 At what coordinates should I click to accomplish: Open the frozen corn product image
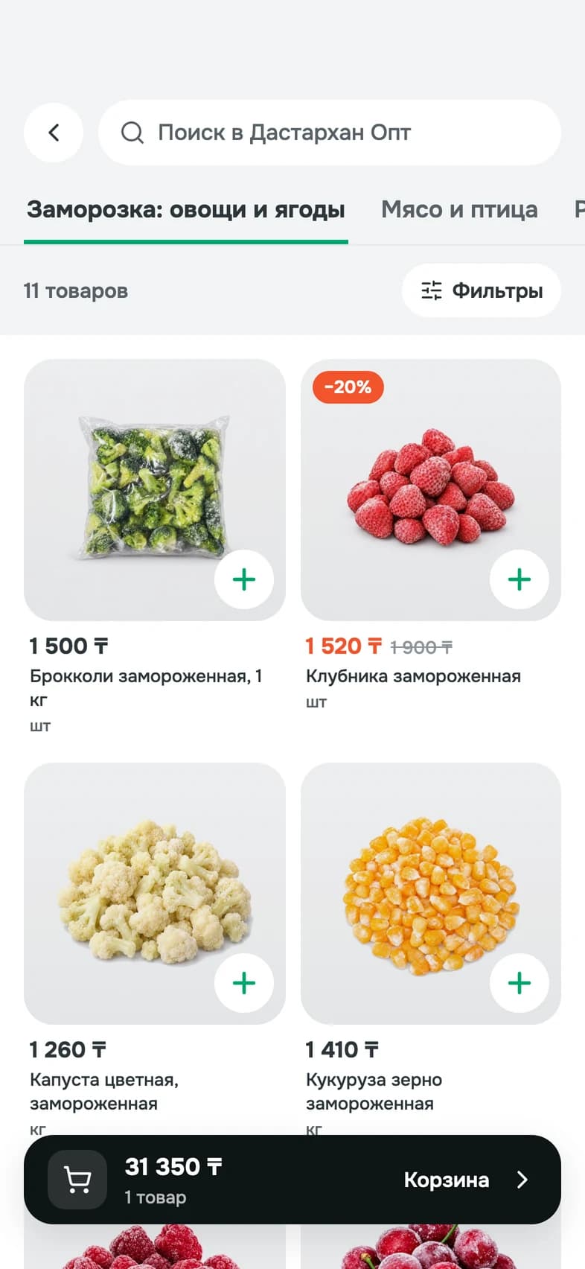point(431,894)
